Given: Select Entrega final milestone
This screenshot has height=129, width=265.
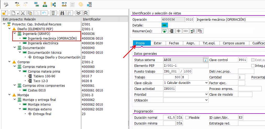Looking at the screenshot, I should tap(42, 114).
